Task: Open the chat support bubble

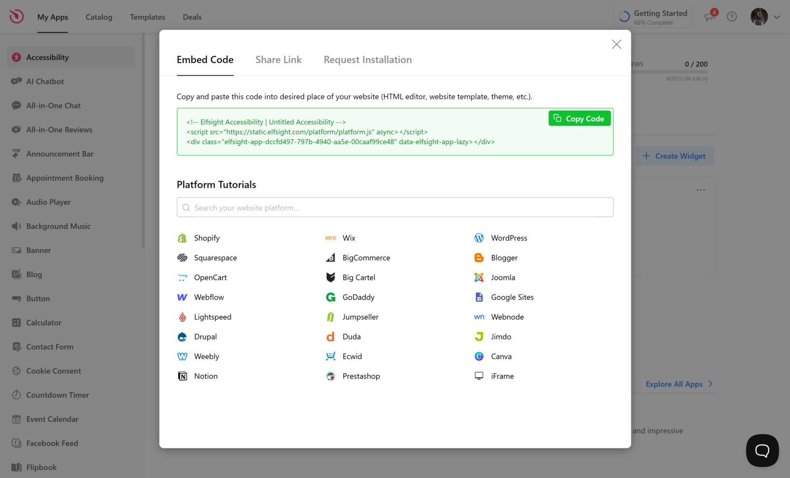Action: tap(762, 450)
